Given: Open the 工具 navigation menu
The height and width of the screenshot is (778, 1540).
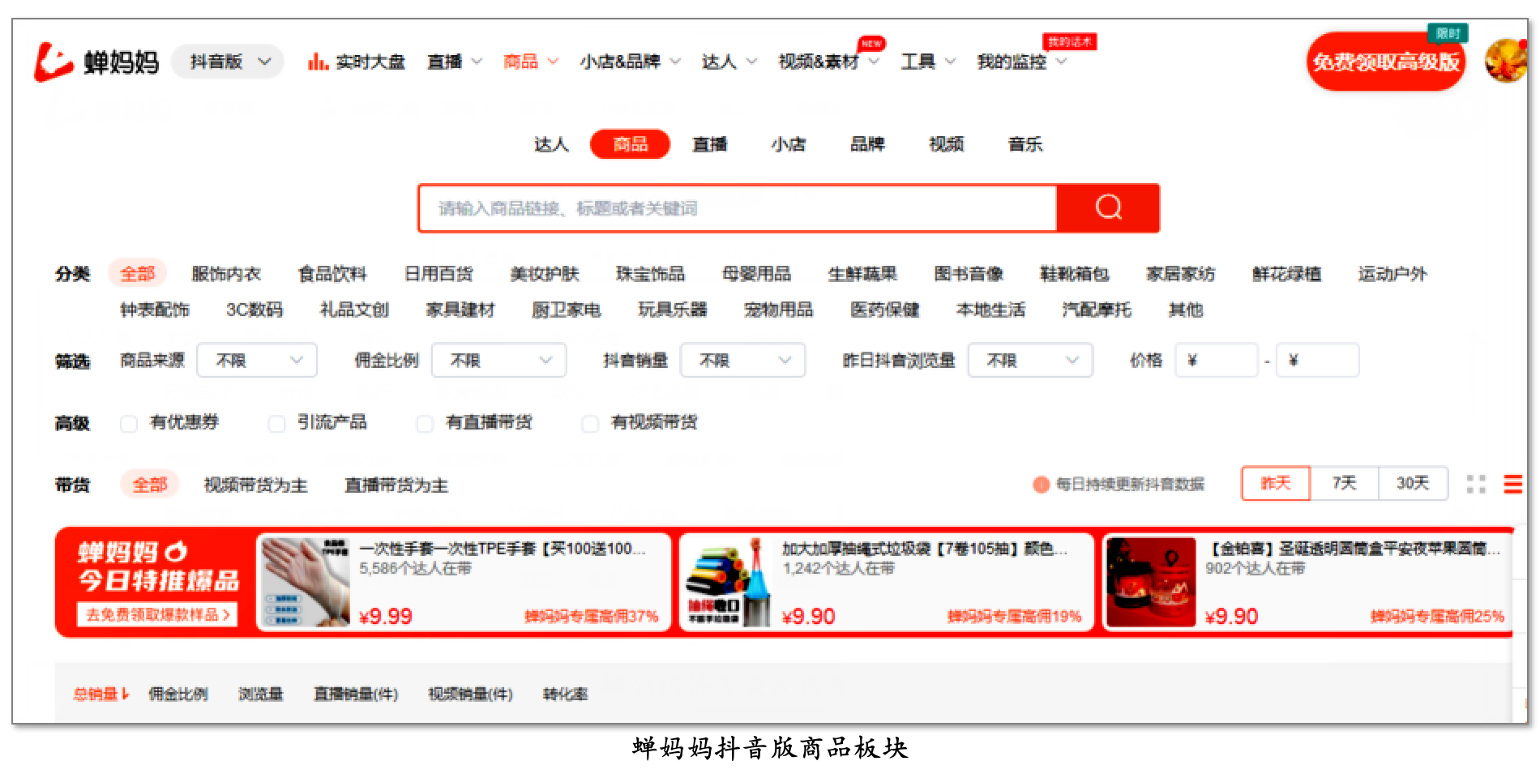Looking at the screenshot, I should [928, 62].
